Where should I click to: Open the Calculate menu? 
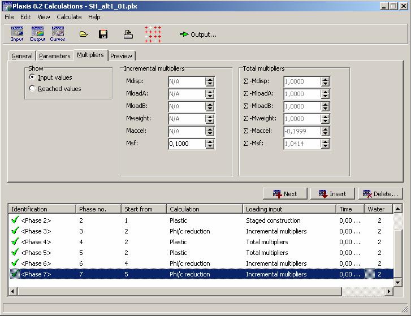[x=69, y=17]
